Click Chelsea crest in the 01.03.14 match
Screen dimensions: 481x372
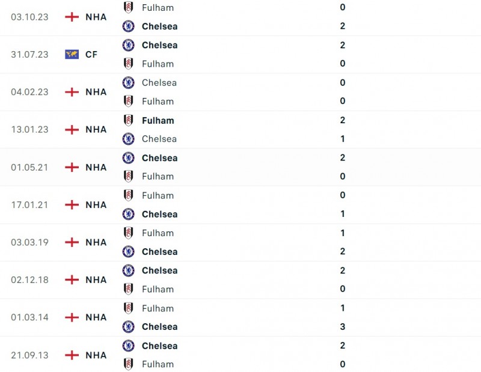pyautogui.click(x=128, y=327)
